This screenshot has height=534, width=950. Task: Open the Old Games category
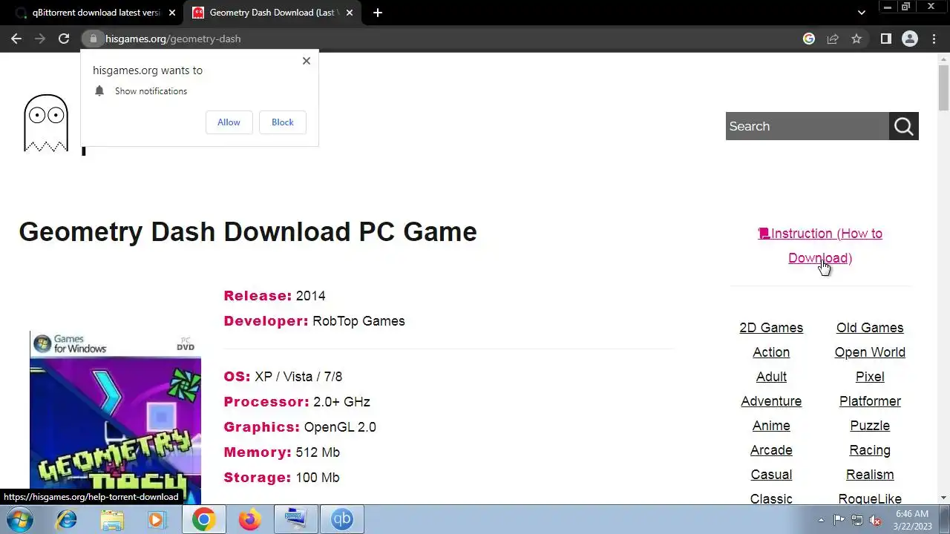(x=870, y=328)
